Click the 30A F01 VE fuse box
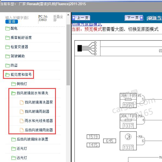The image size is (162, 162). pyautogui.click(x=128, y=100)
